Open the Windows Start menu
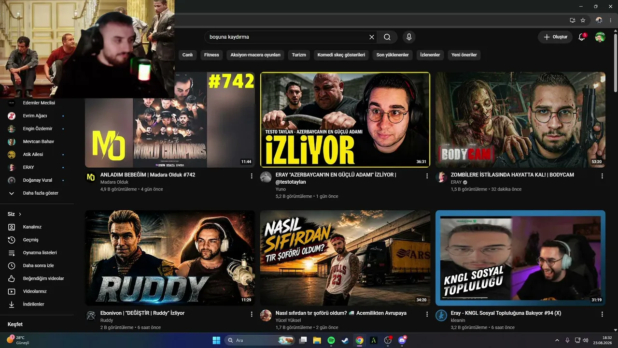This screenshot has width=618, height=348. (x=216, y=340)
